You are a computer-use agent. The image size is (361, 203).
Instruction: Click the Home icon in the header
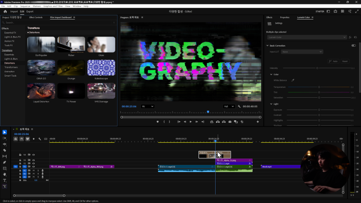click(x=5, y=11)
